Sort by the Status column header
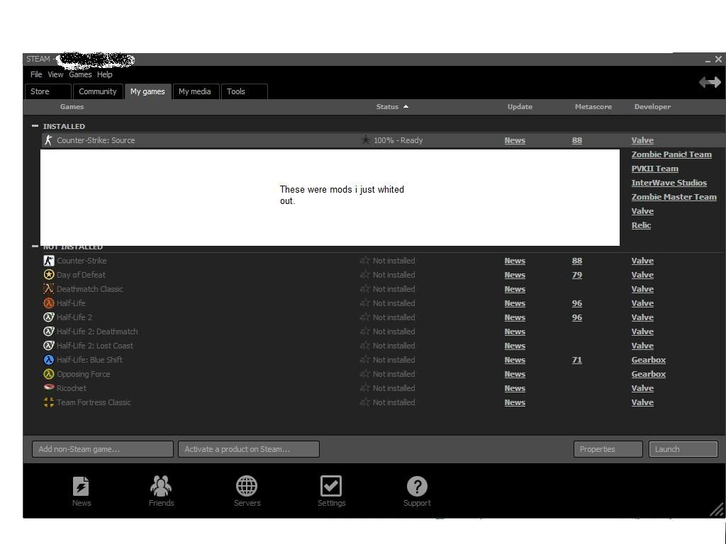 click(392, 107)
